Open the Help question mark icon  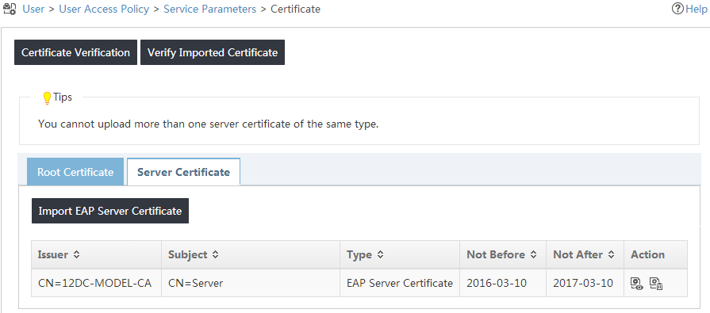[677, 9]
